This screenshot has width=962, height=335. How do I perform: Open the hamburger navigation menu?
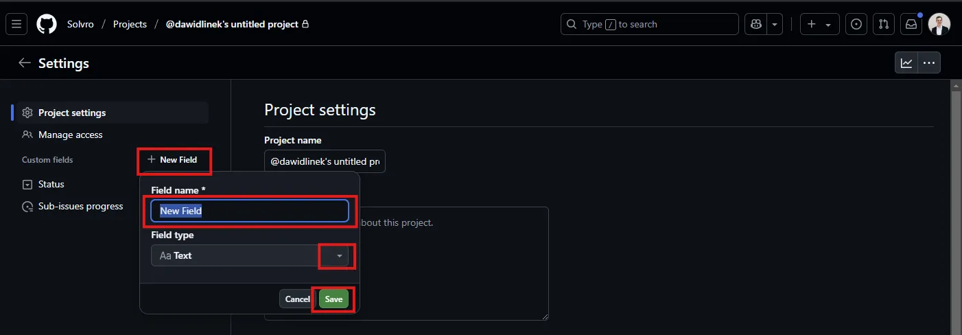(16, 24)
